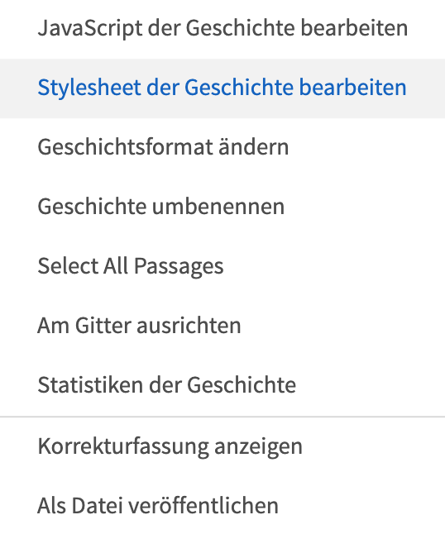Select 'Select All Passages' entry
Image resolution: width=445 pixels, height=534 pixels.
(223, 267)
